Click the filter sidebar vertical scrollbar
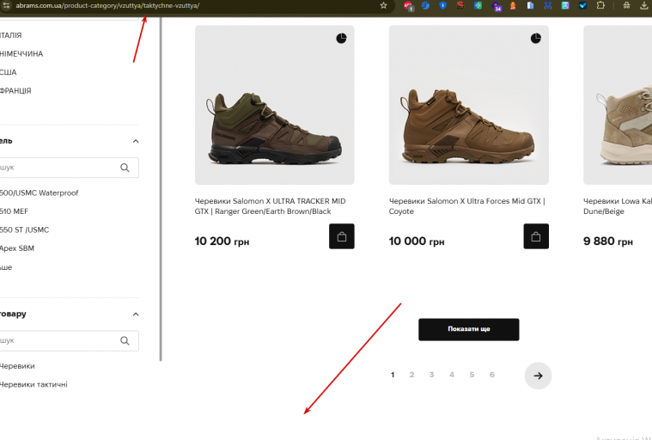652x440 pixels. (x=161, y=189)
